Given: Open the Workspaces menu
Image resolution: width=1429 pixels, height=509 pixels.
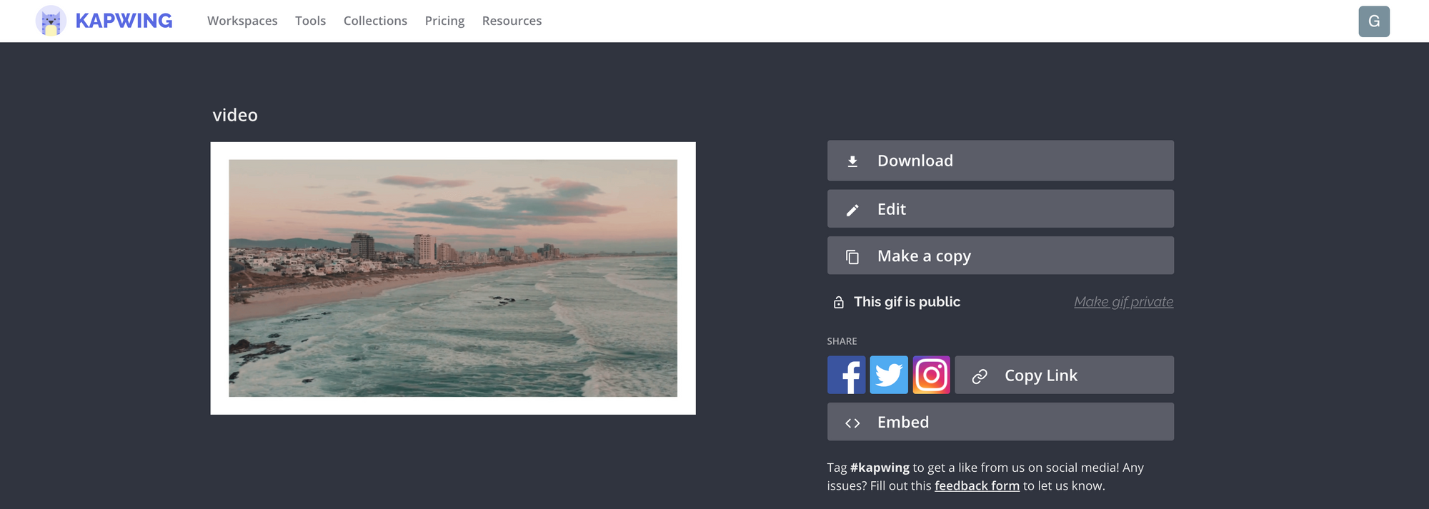Looking at the screenshot, I should 242,21.
